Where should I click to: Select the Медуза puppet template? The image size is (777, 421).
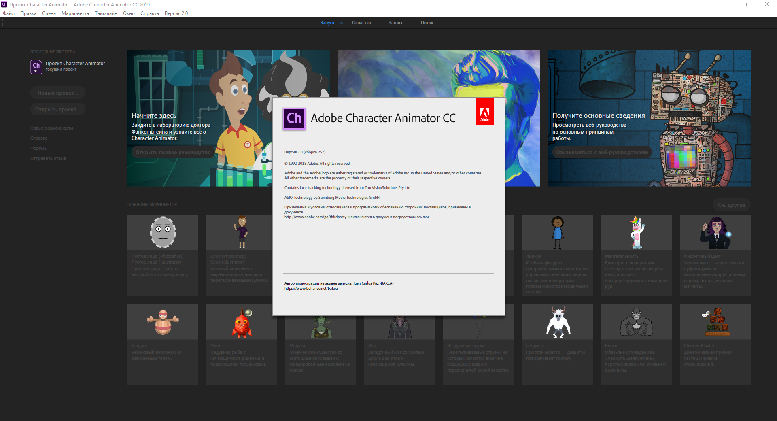[x=321, y=351]
